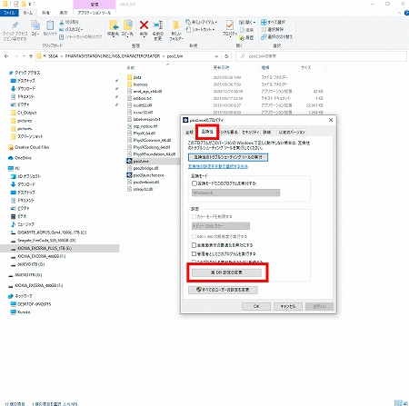Open the File ribbon tab

pos(9,13)
